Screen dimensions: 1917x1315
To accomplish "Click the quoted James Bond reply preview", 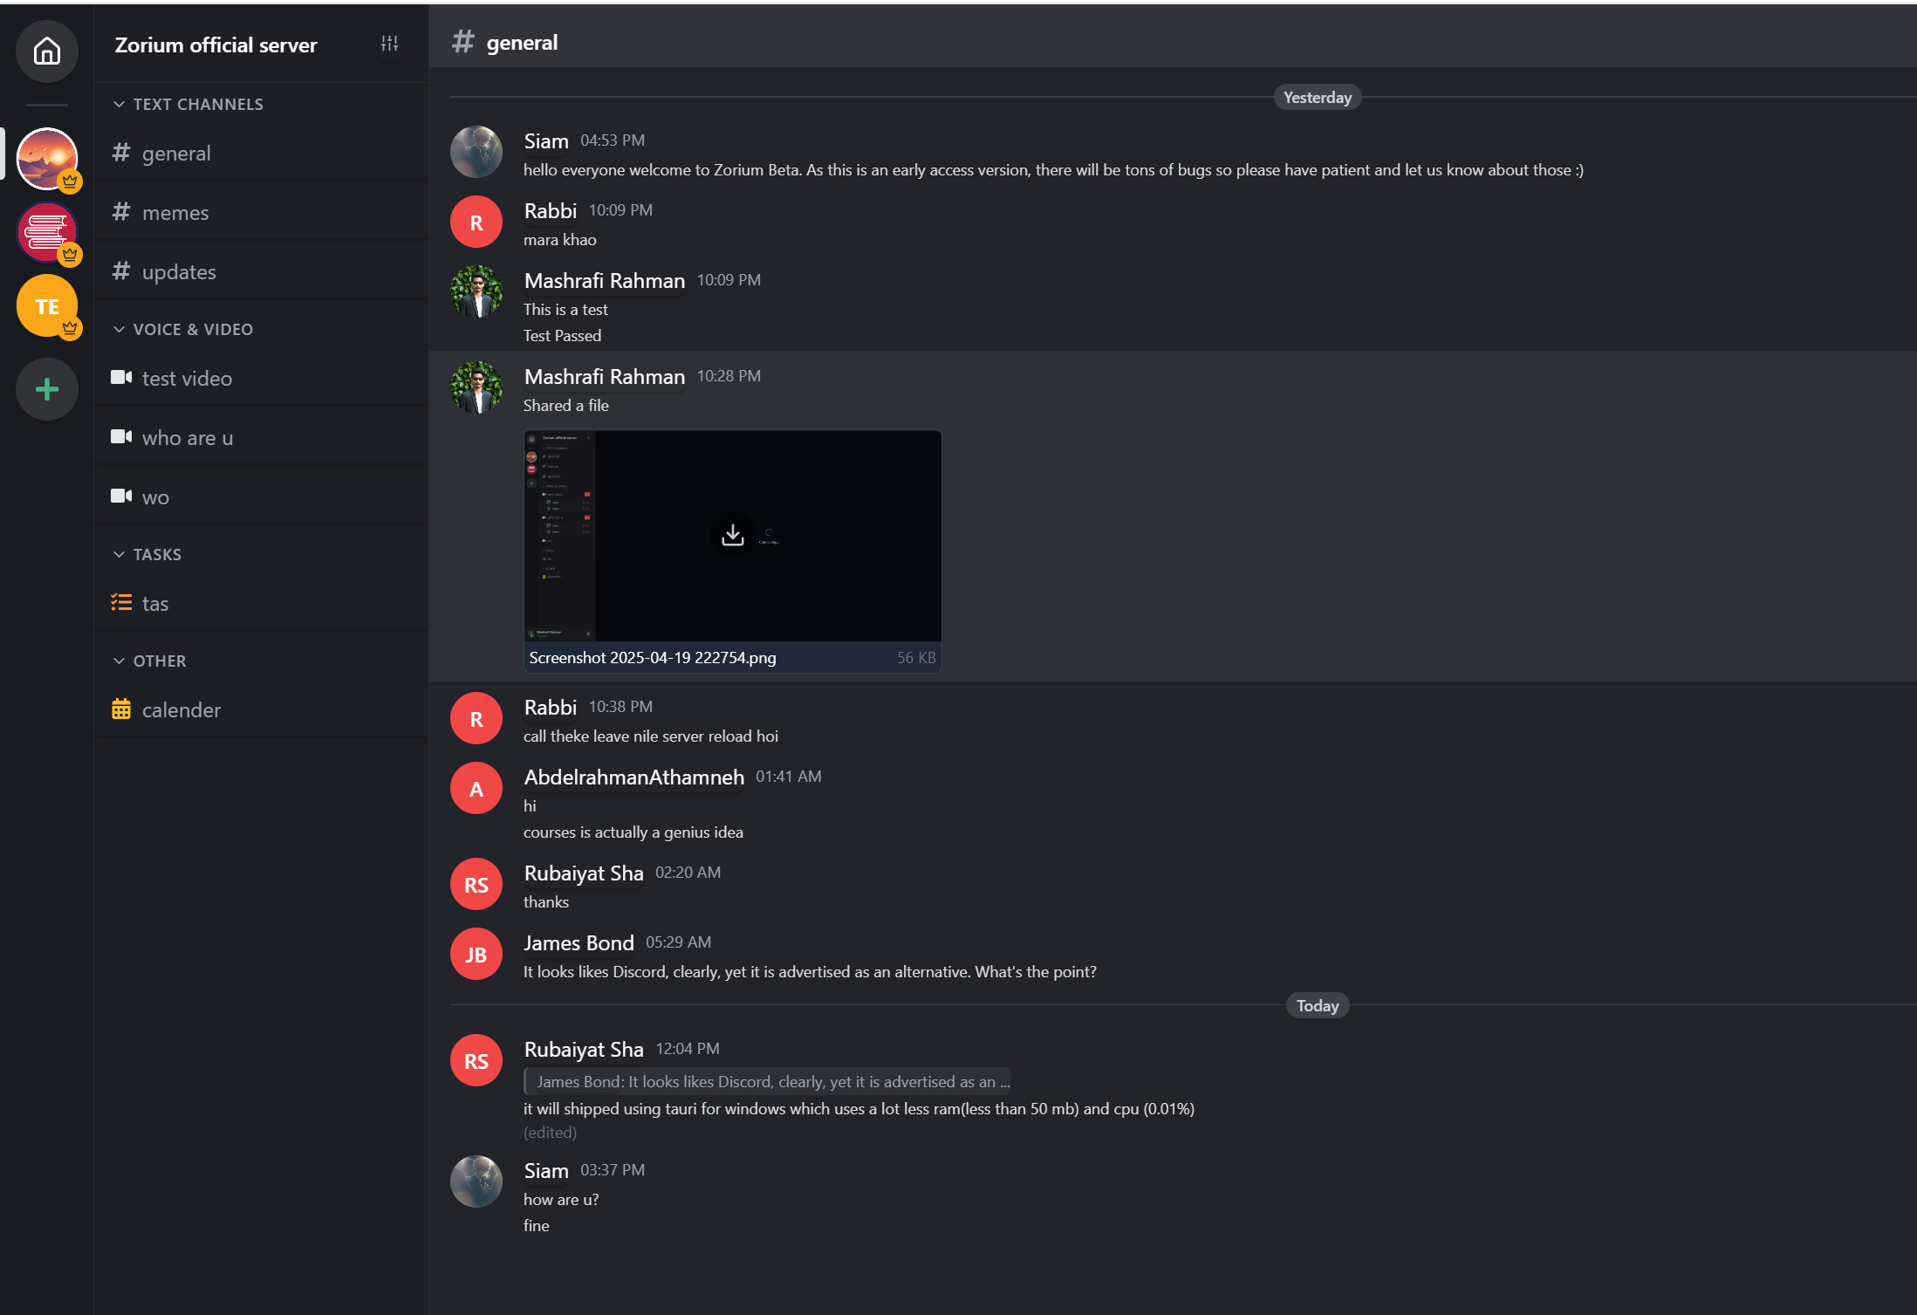I will click(x=768, y=1082).
